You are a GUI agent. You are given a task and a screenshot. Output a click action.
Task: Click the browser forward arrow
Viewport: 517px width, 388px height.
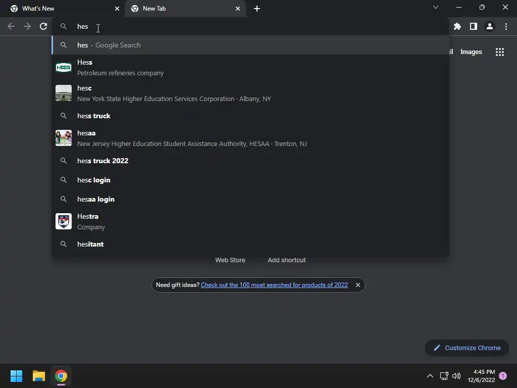coord(27,26)
